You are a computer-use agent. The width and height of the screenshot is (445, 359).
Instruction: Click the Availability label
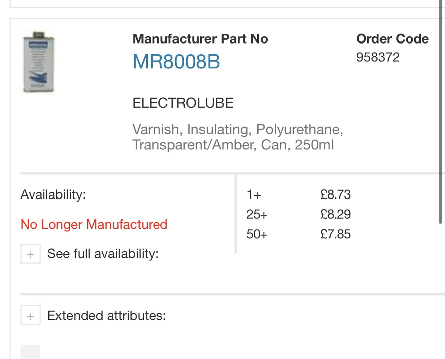point(53,195)
